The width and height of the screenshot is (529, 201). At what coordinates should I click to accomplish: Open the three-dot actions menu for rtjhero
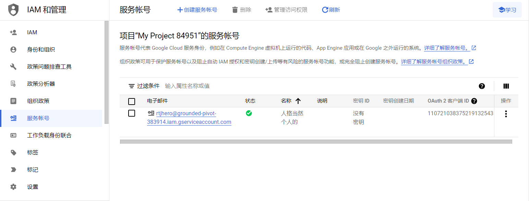click(x=506, y=114)
